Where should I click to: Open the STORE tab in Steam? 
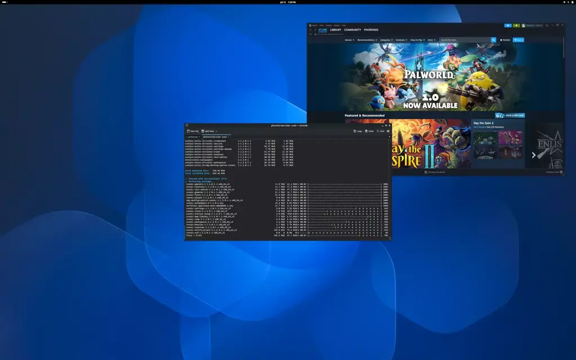[322, 30]
